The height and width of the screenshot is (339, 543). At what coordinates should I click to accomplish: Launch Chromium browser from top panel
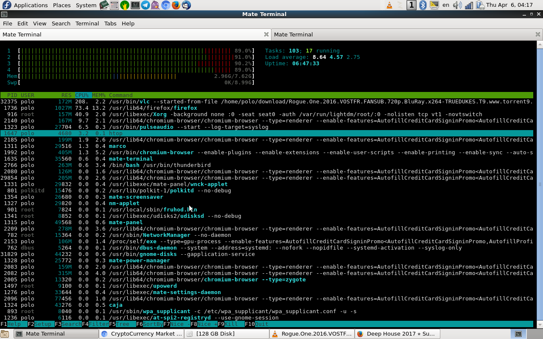tap(165, 5)
